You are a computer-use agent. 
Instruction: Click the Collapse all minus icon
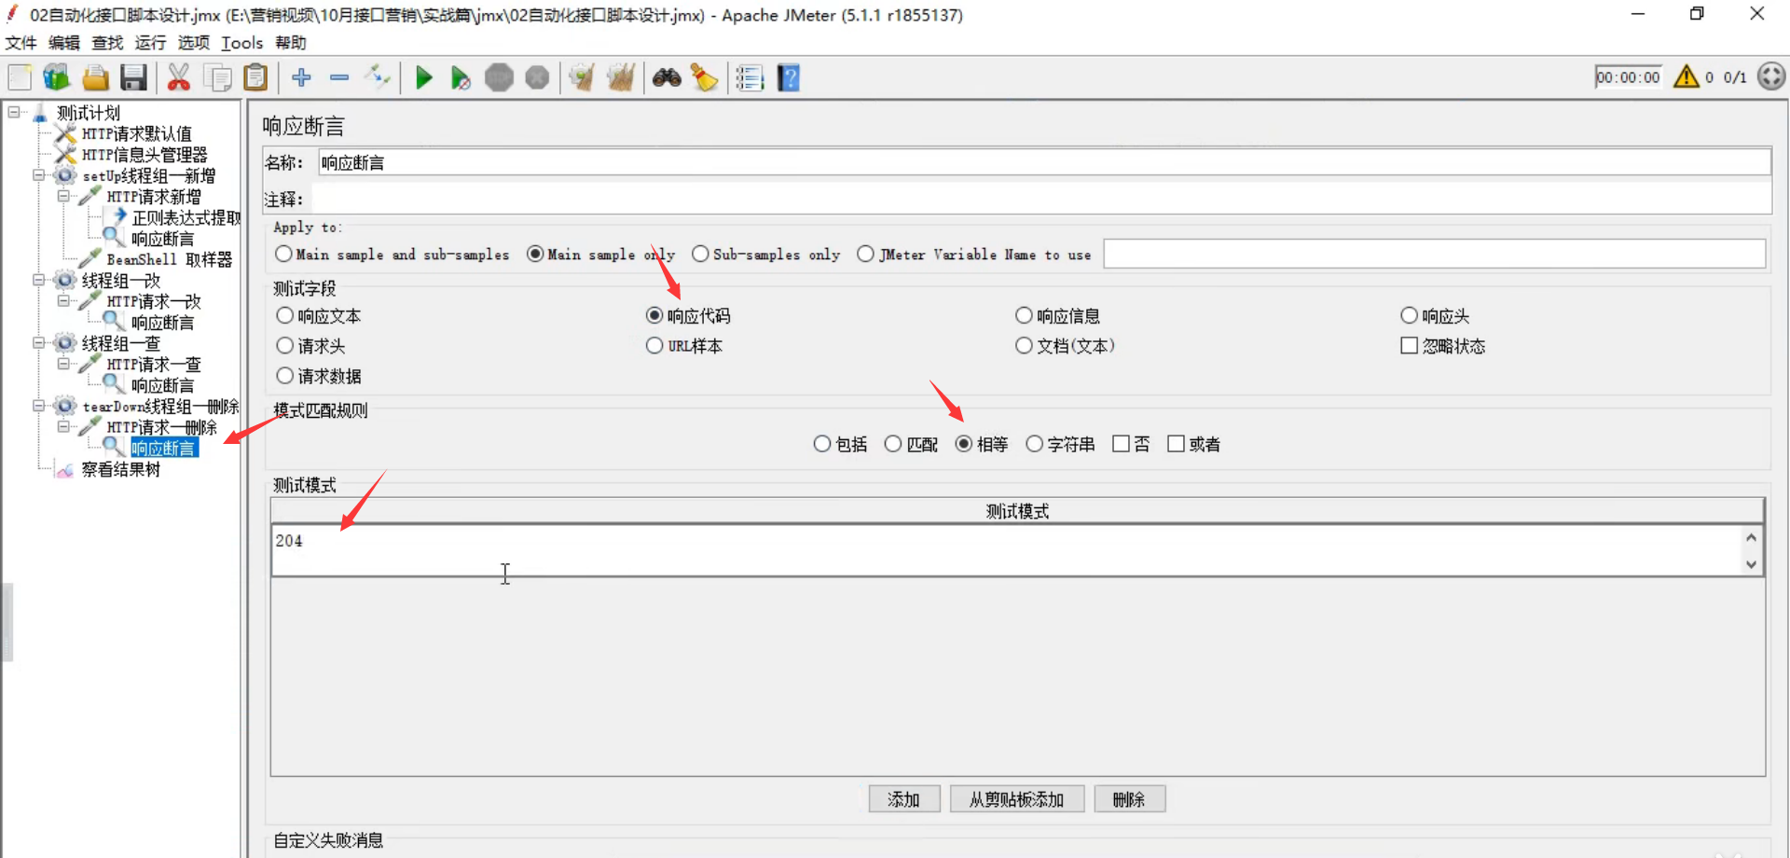click(x=339, y=77)
